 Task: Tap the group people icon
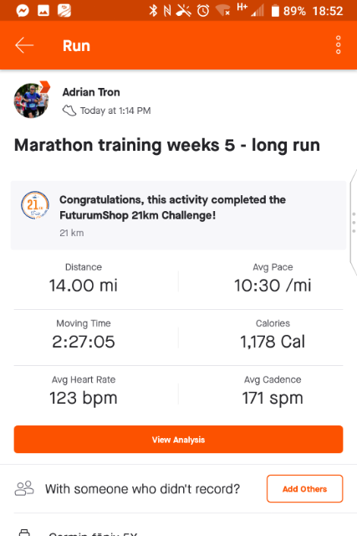tap(24, 488)
